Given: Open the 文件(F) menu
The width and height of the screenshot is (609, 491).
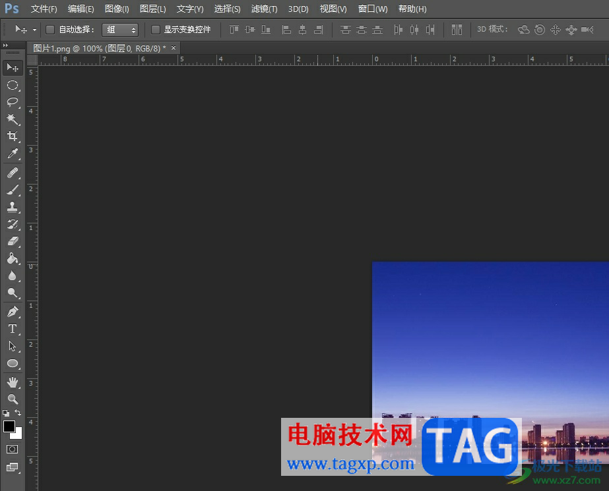Looking at the screenshot, I should coord(44,9).
